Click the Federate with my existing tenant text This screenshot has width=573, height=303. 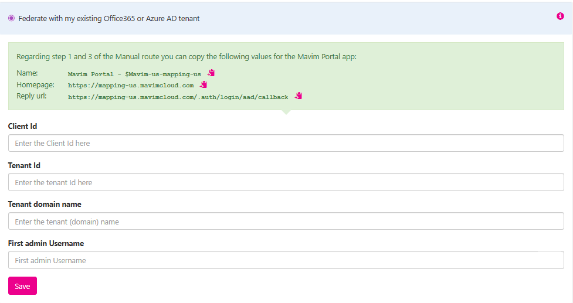pyautogui.click(x=109, y=19)
